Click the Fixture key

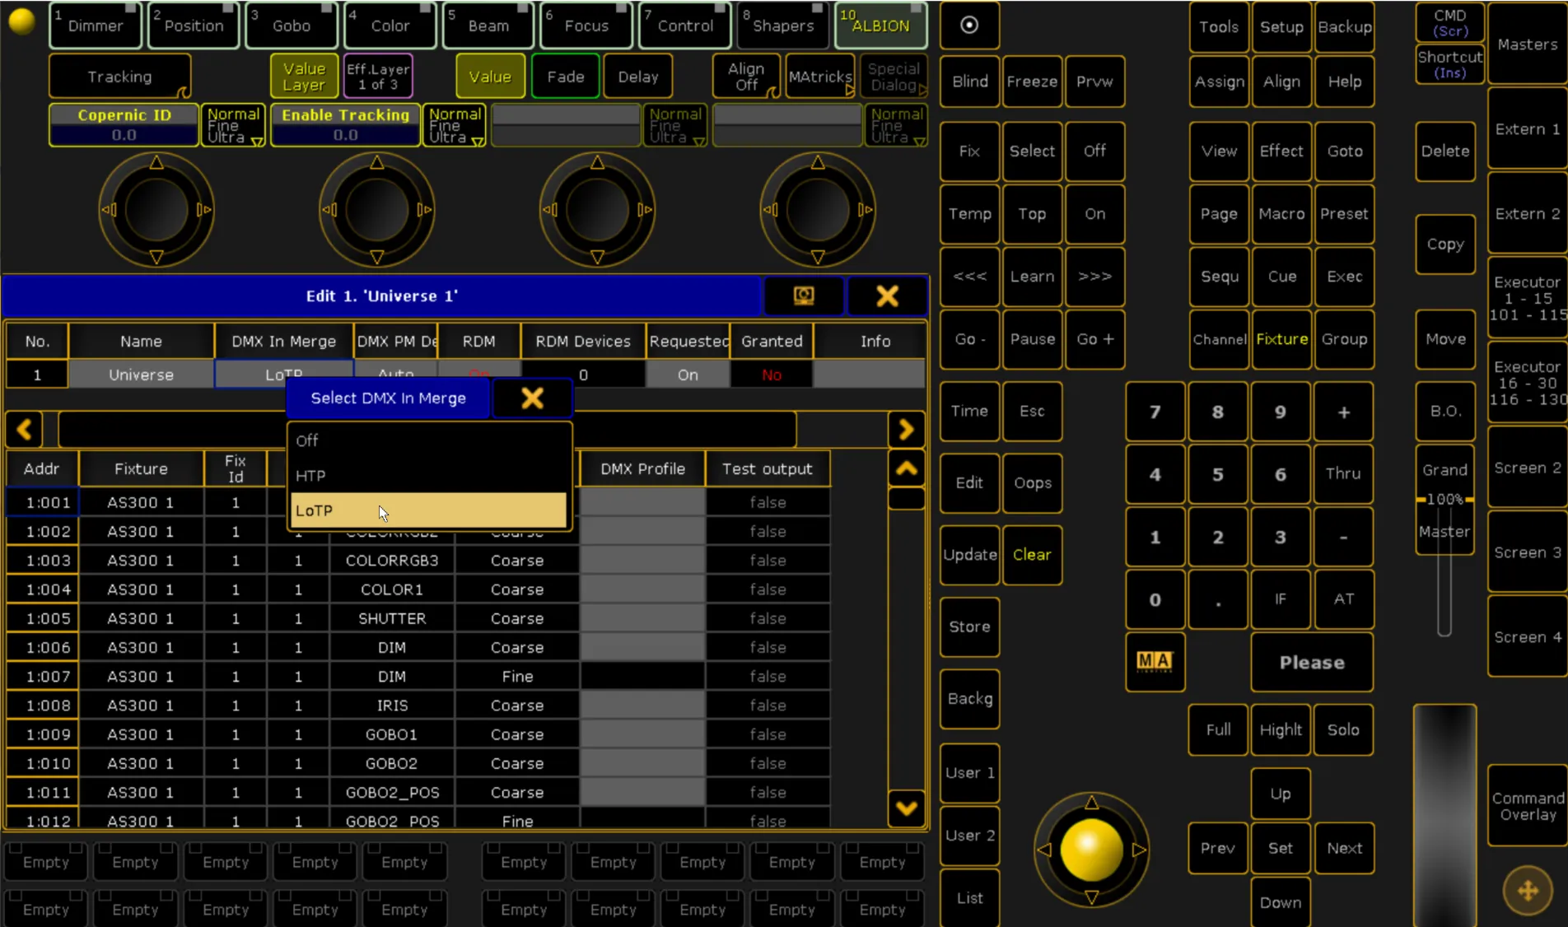click(x=1281, y=339)
